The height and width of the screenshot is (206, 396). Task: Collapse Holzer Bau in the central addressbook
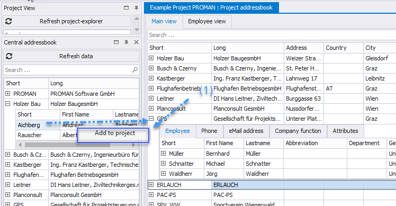[x=8, y=104]
